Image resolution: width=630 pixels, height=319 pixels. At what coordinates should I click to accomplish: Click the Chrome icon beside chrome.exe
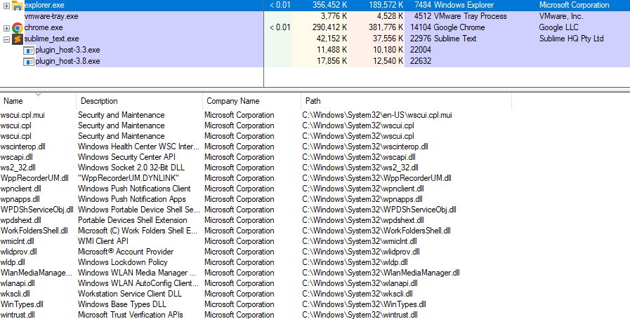tap(17, 27)
